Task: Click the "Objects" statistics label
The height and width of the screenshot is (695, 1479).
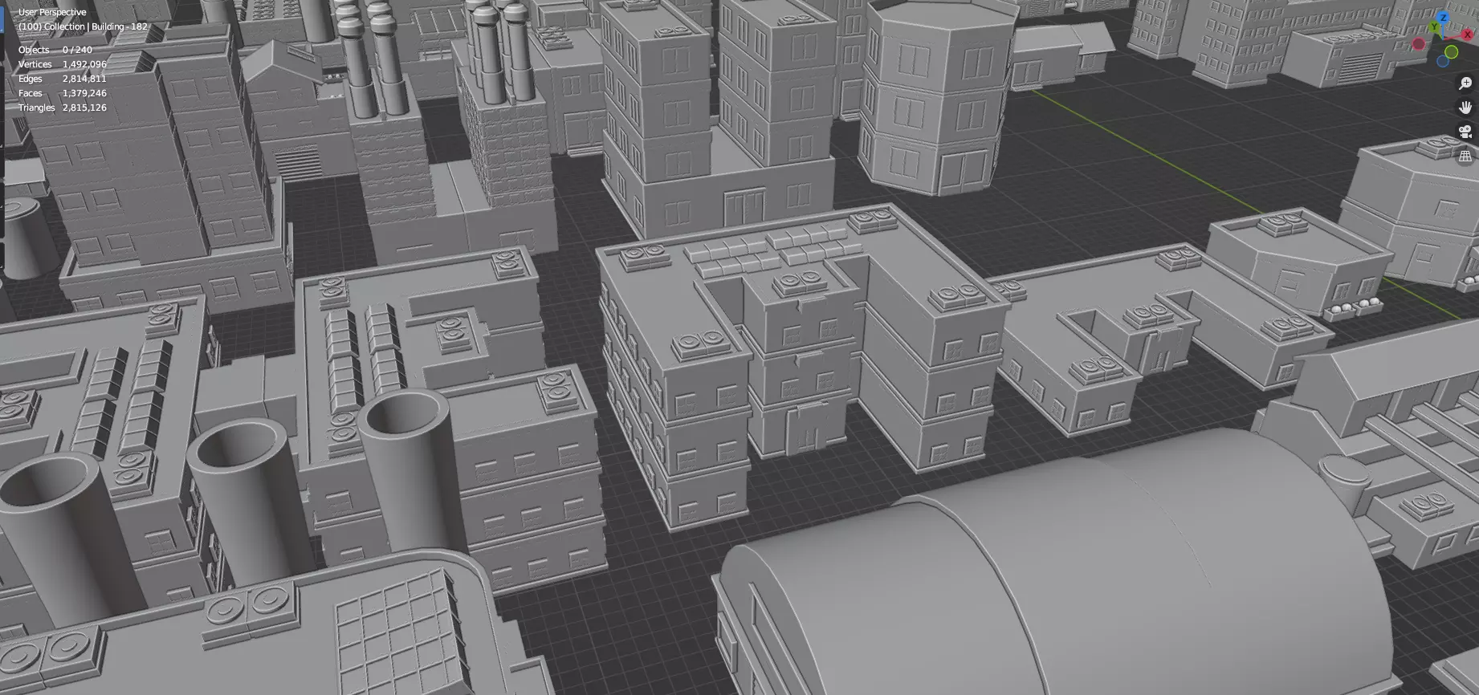Action: click(x=34, y=50)
